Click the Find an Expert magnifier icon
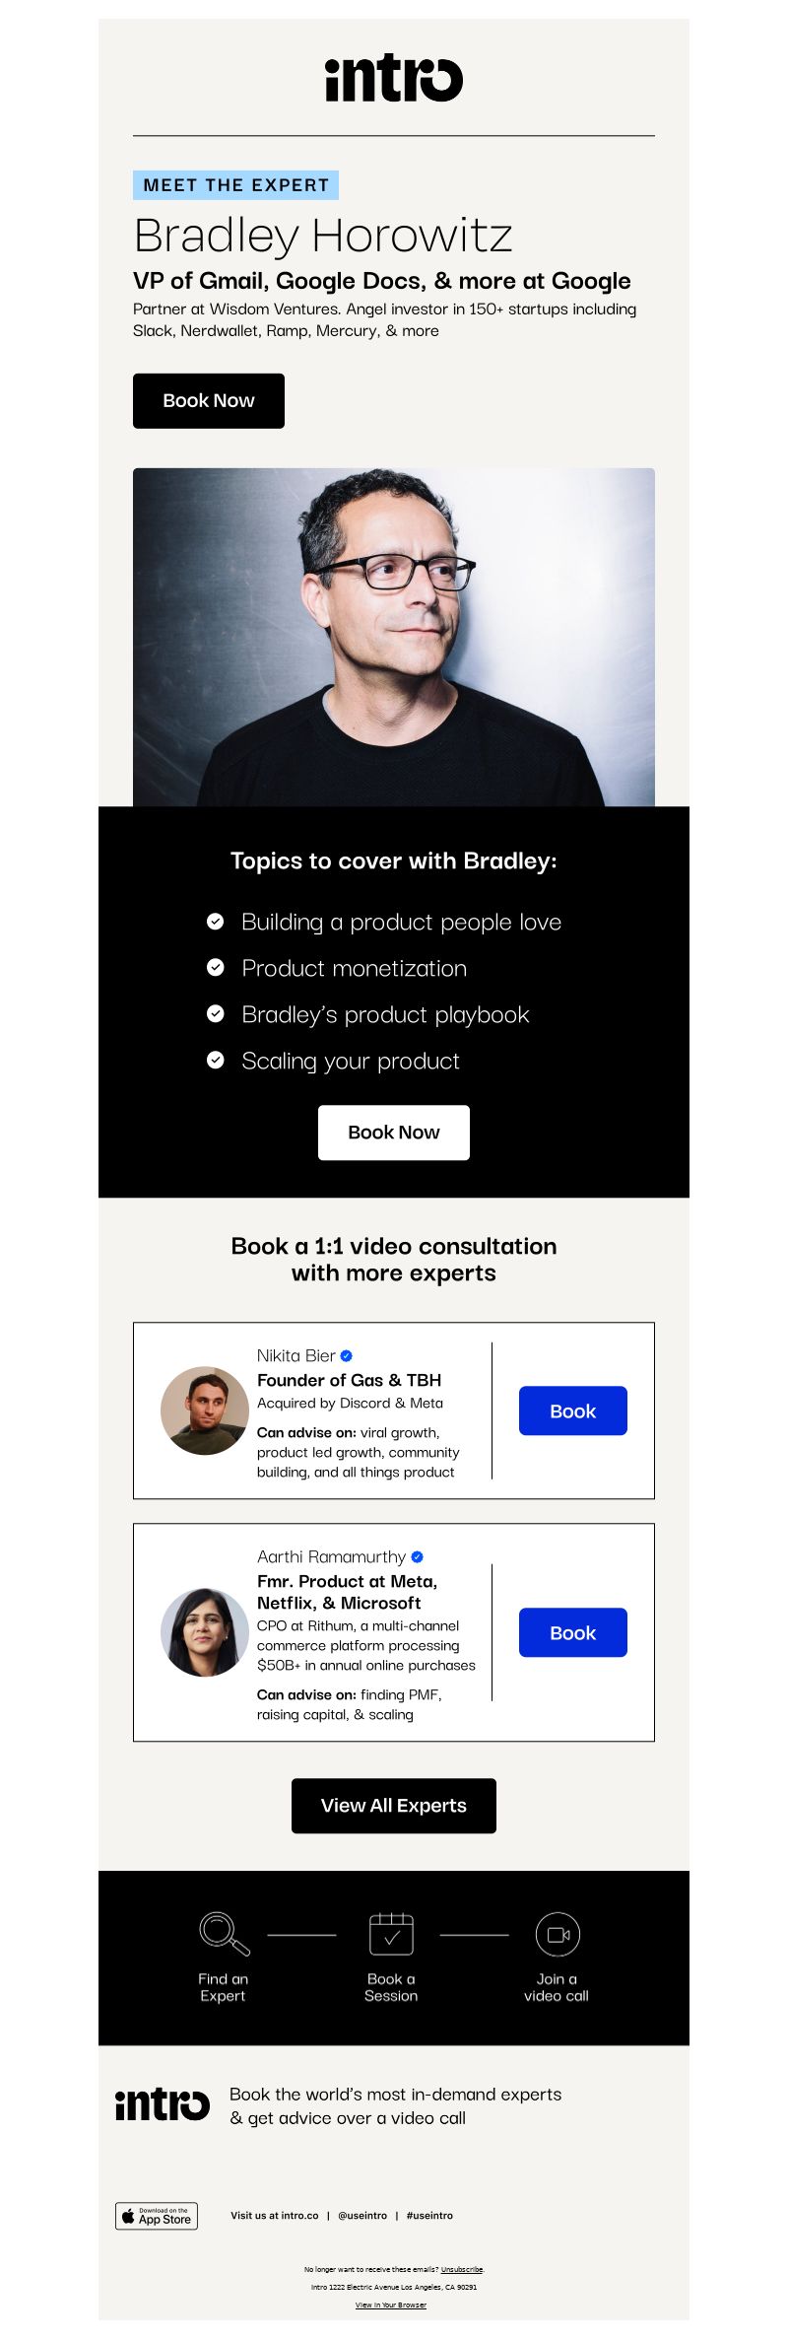Screen dimensions: 788x2340 point(225,1934)
